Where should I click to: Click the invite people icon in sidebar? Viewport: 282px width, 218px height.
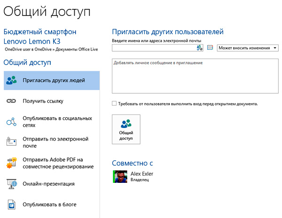(x=11, y=81)
